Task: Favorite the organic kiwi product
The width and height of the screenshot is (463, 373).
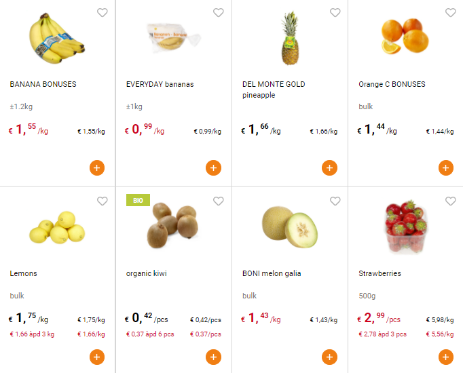Action: click(x=219, y=201)
